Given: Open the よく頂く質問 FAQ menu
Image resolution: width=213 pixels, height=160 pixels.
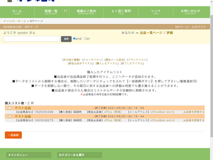Looking at the screenshot, I should click(121, 12).
